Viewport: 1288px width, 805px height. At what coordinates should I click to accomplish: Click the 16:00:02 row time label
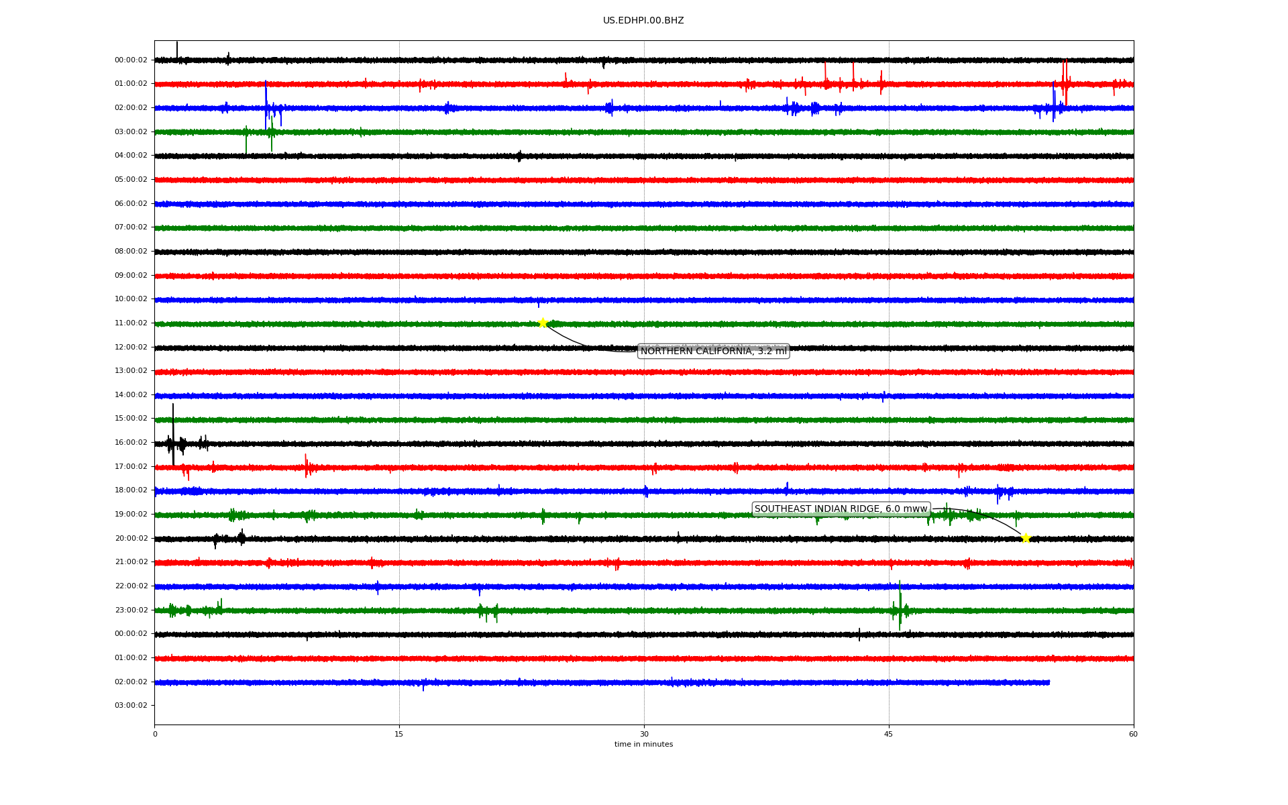click(x=131, y=443)
